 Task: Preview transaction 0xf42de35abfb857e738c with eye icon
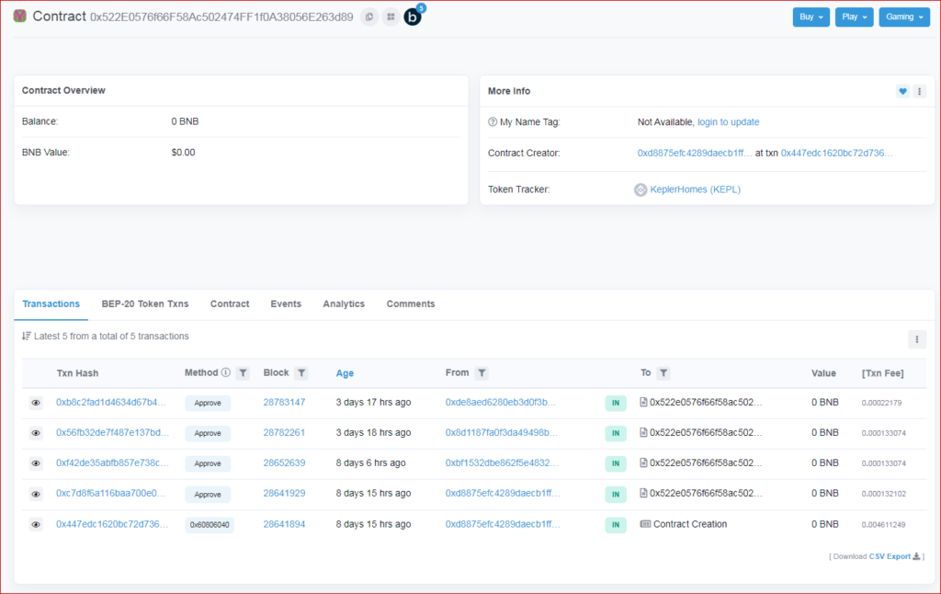pyautogui.click(x=36, y=463)
